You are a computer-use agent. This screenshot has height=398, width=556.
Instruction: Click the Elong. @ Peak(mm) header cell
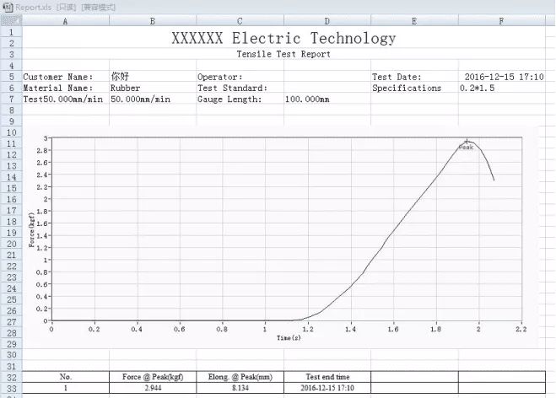[239, 377]
